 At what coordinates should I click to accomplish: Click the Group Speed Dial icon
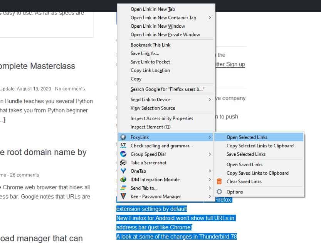[x=123, y=154]
